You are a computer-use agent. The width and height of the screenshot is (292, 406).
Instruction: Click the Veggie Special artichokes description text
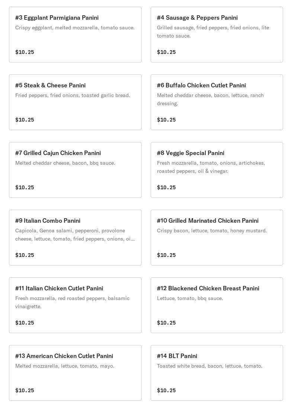click(x=211, y=167)
